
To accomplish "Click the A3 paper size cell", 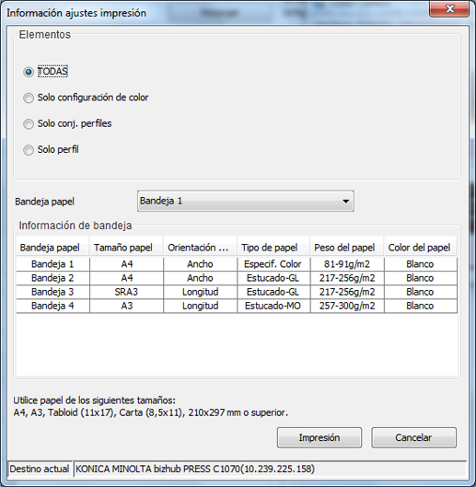I will coord(126,306).
